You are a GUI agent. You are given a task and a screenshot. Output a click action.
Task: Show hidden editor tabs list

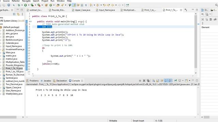[x=186, y=10]
